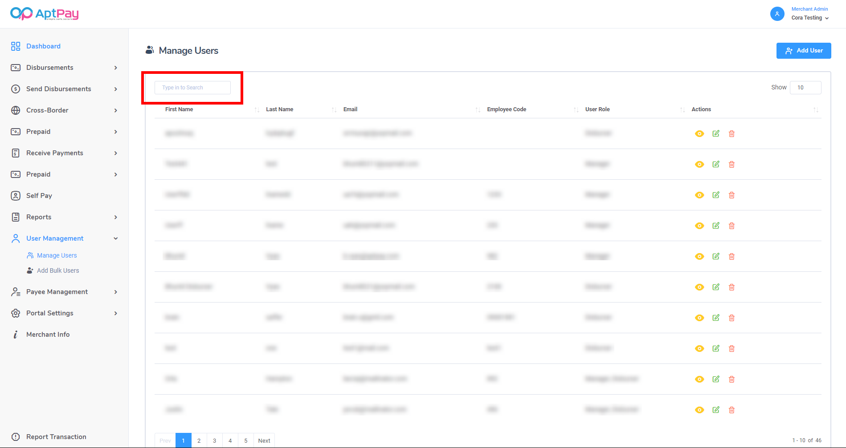Viewport: 846px width, 448px height.
Task: Click the eye icon in the last row
Action: 699,410
